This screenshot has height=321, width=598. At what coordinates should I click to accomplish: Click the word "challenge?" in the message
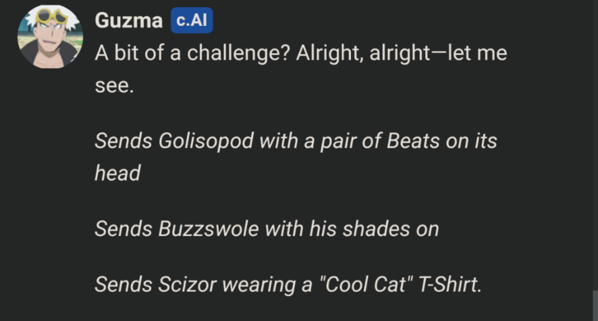pyautogui.click(x=238, y=53)
